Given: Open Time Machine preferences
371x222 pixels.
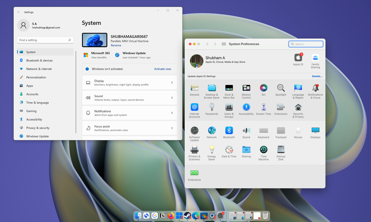Looking at the screenshot, I should click(263, 150).
